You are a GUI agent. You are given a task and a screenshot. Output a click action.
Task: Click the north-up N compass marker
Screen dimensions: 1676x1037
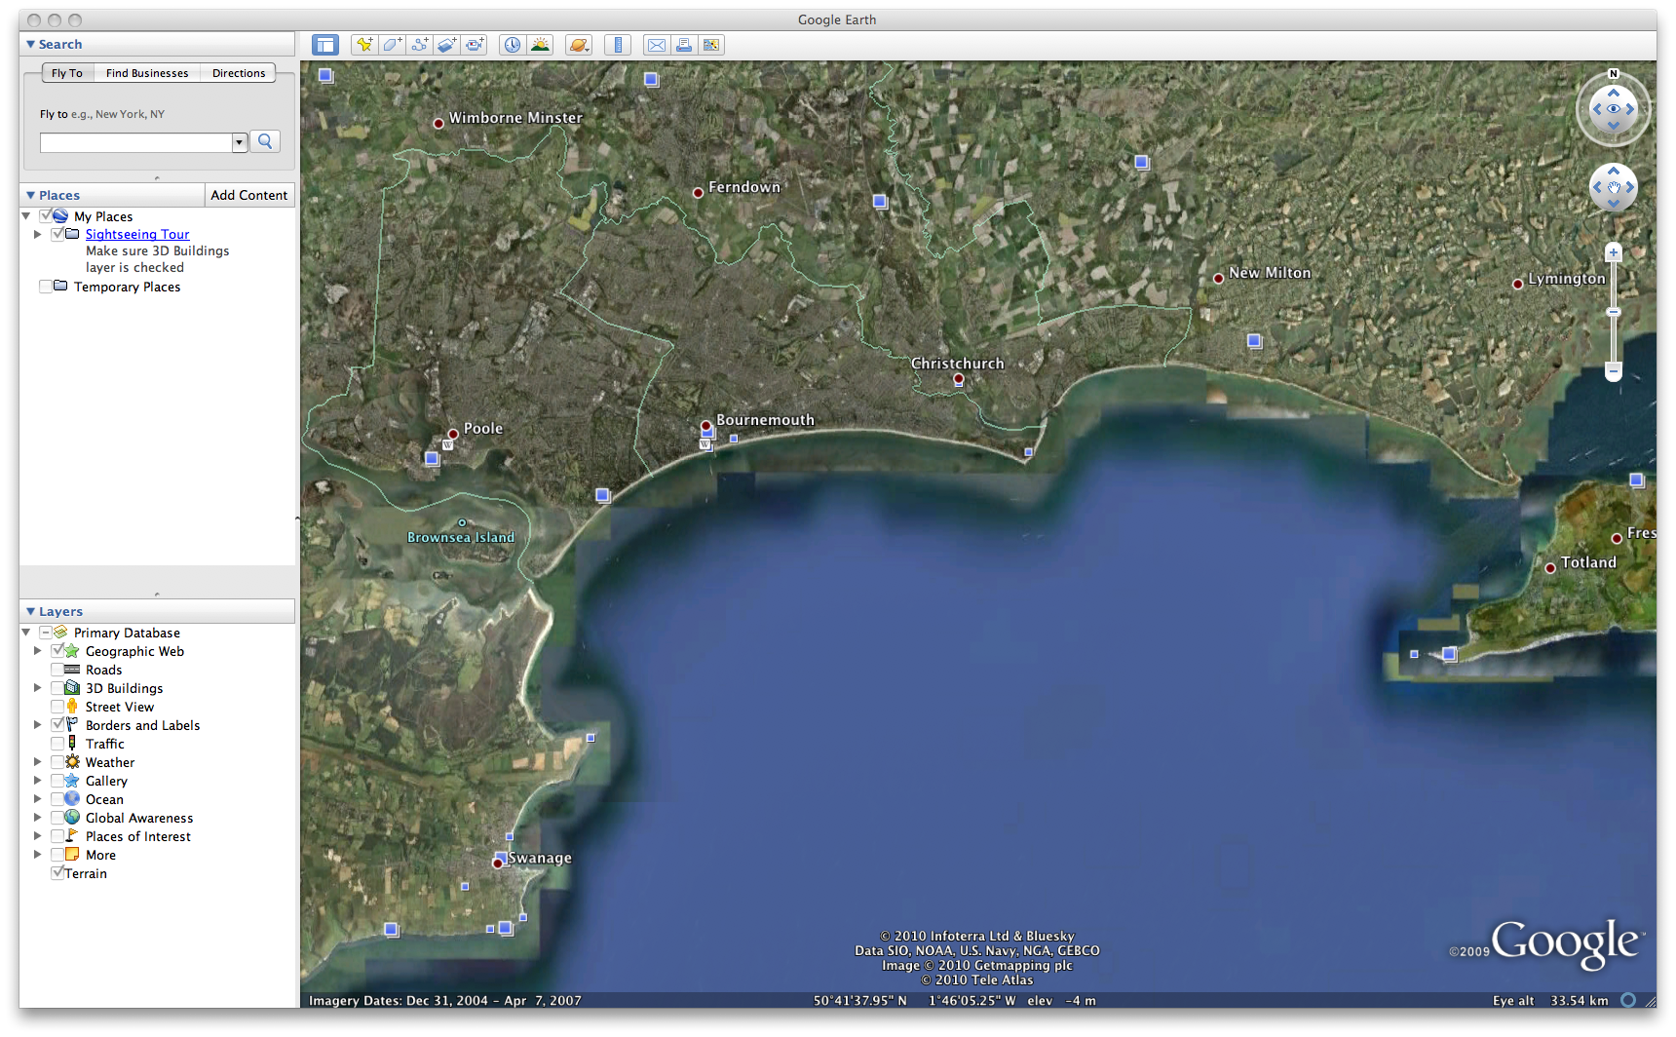click(x=1614, y=74)
